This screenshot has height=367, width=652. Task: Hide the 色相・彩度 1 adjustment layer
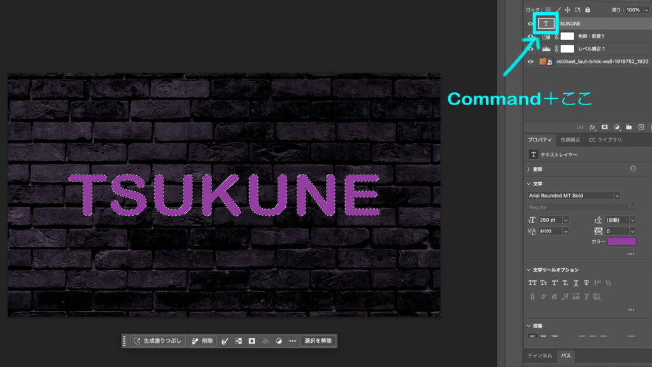pos(530,36)
